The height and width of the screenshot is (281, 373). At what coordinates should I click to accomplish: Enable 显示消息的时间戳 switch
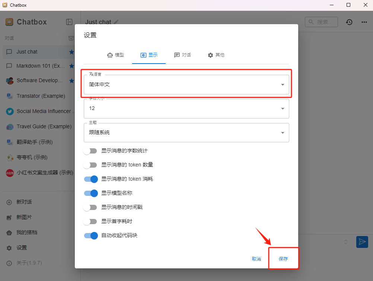click(90, 207)
